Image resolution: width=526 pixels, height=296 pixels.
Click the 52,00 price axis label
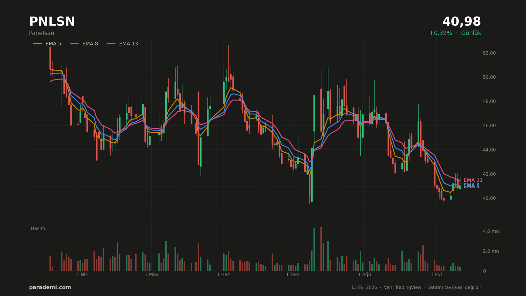point(489,53)
